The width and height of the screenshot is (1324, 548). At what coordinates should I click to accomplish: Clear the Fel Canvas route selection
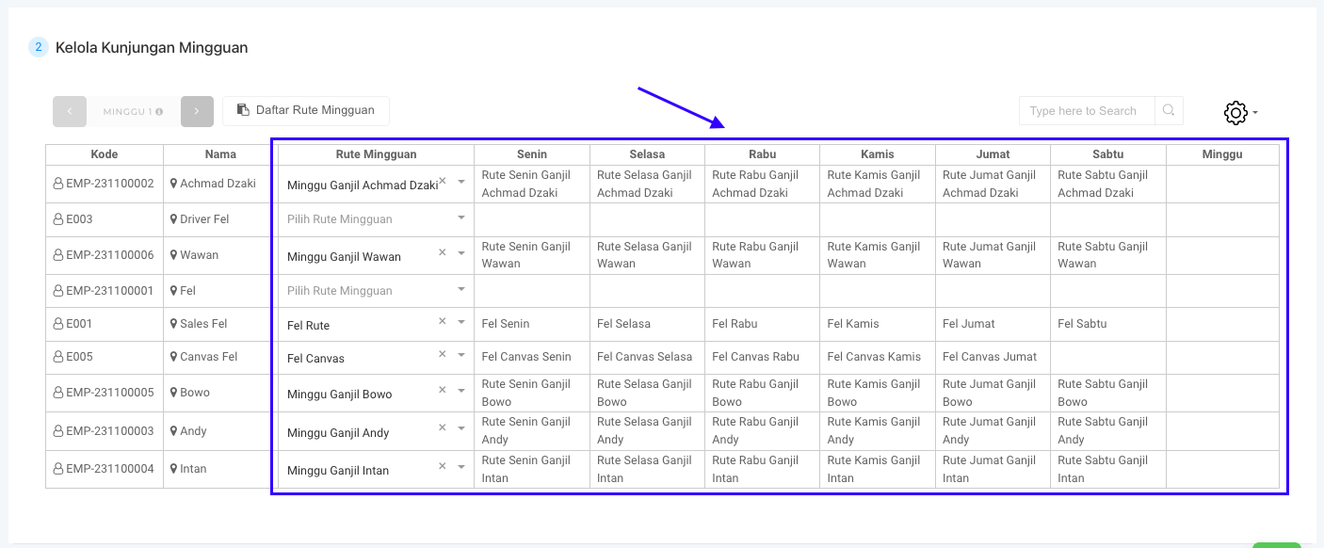[443, 355]
